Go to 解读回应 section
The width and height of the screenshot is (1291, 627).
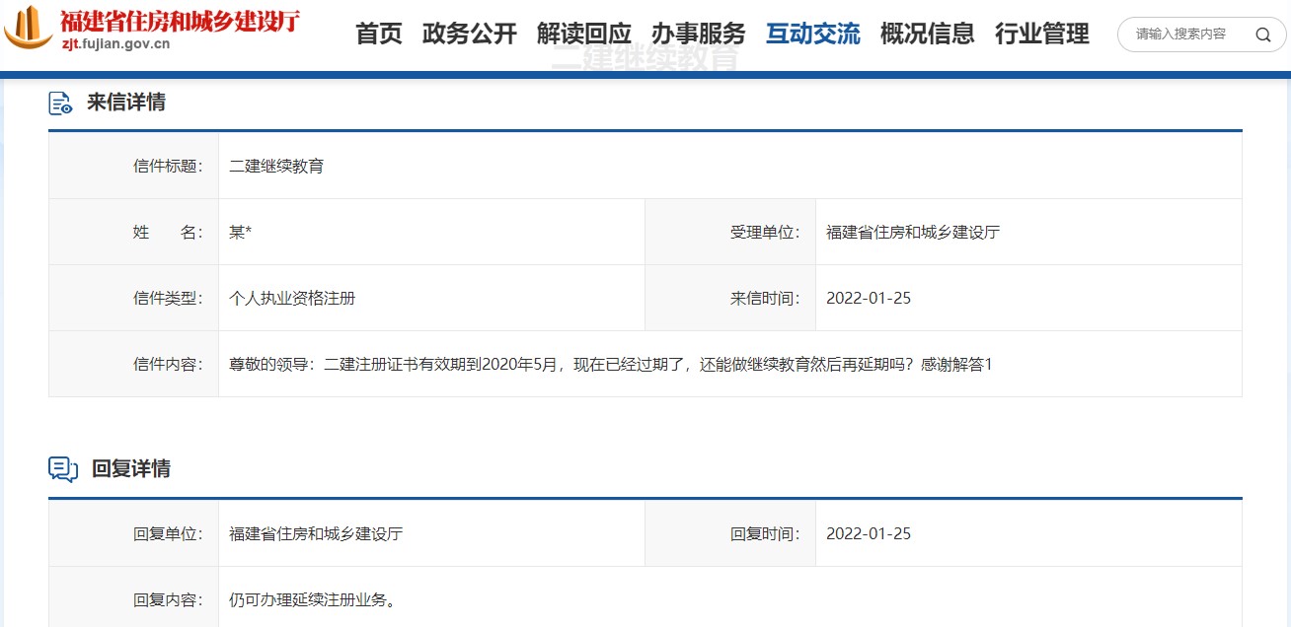tap(583, 34)
